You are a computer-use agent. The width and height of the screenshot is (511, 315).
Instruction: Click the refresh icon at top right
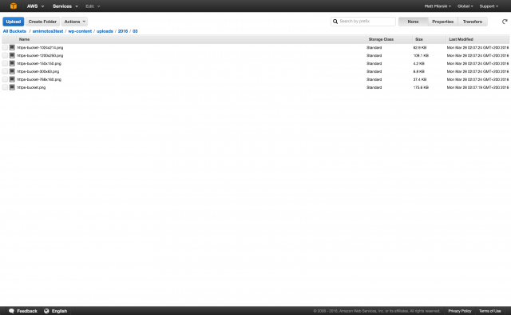(x=505, y=22)
